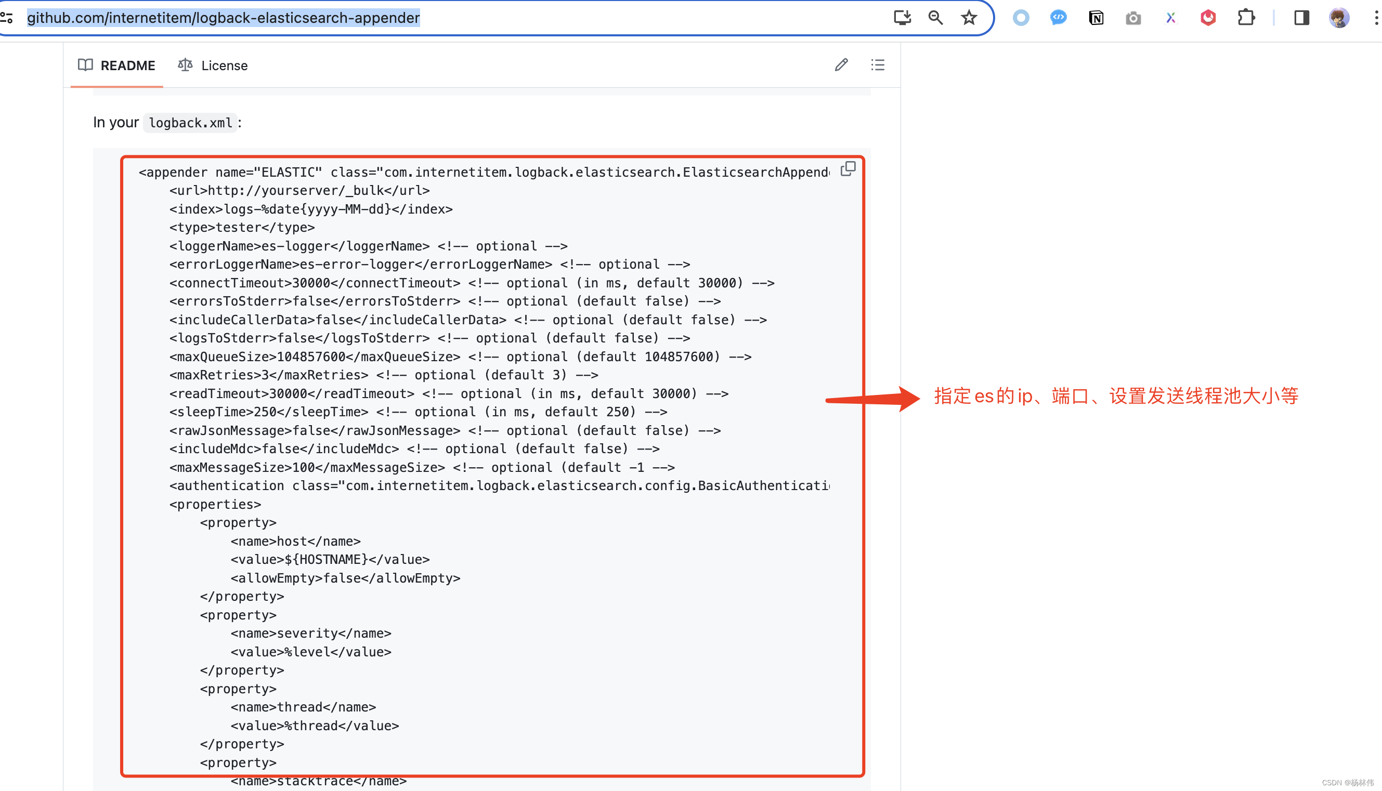Click the includeCallerData false line

[468, 320]
